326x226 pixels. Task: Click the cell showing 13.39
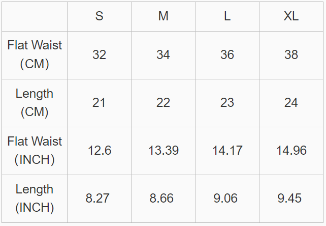[163, 151]
